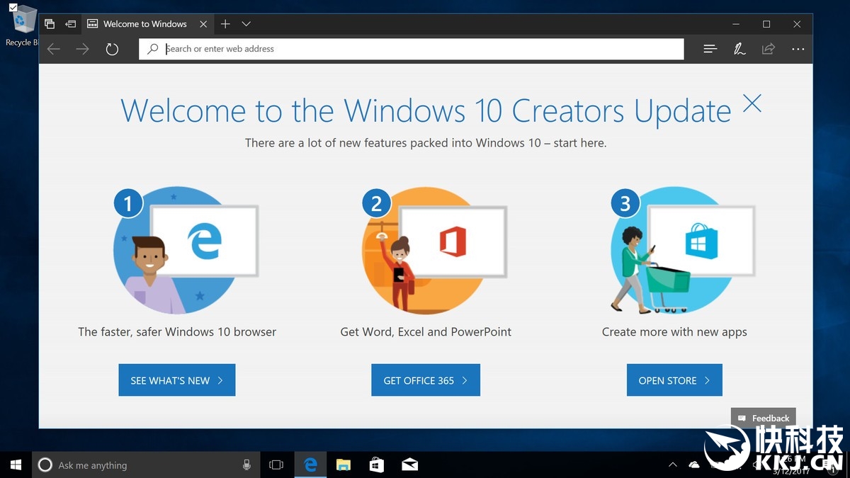The height and width of the screenshot is (478, 850).
Task: Click the set tabs aside icon
Action: pyautogui.click(x=70, y=24)
